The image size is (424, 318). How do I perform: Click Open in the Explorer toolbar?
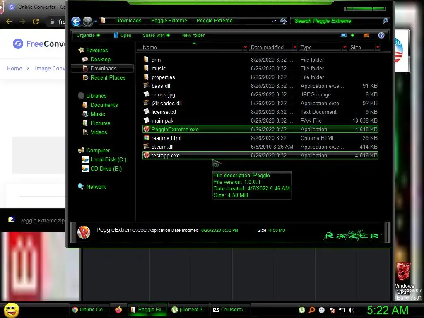[123, 35]
